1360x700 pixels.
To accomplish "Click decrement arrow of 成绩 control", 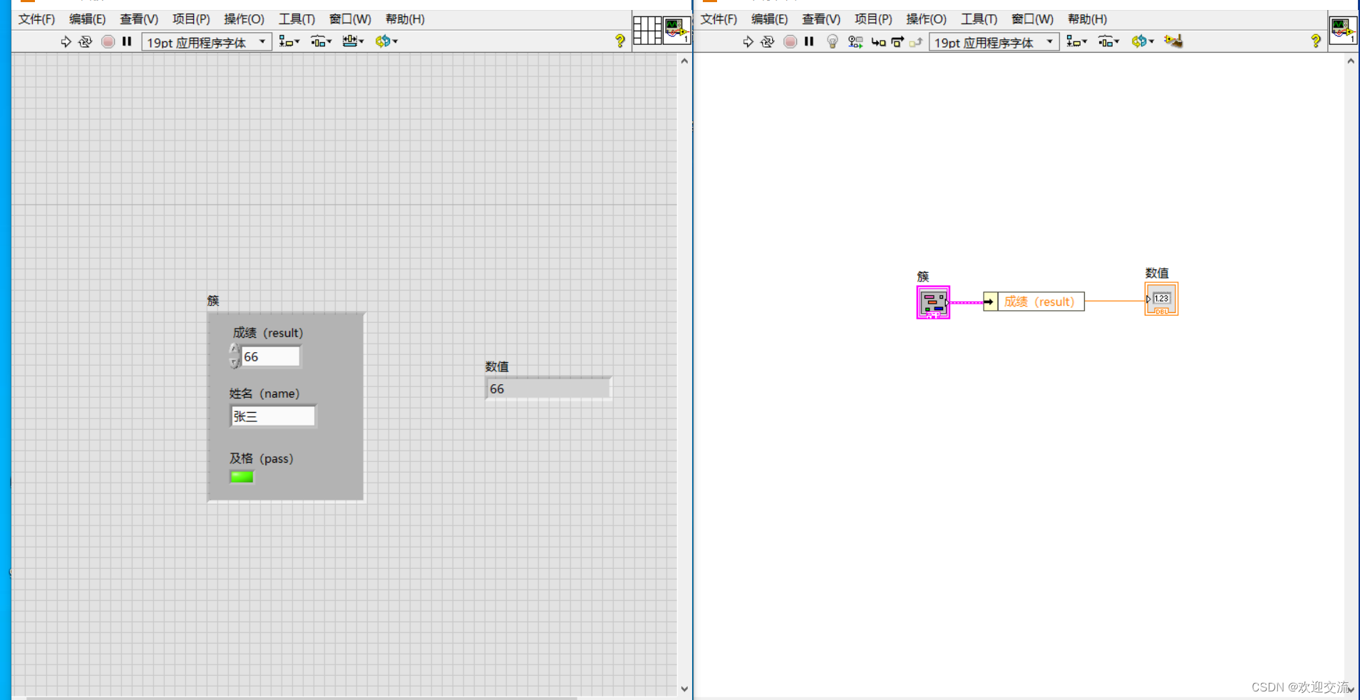I will click(235, 362).
